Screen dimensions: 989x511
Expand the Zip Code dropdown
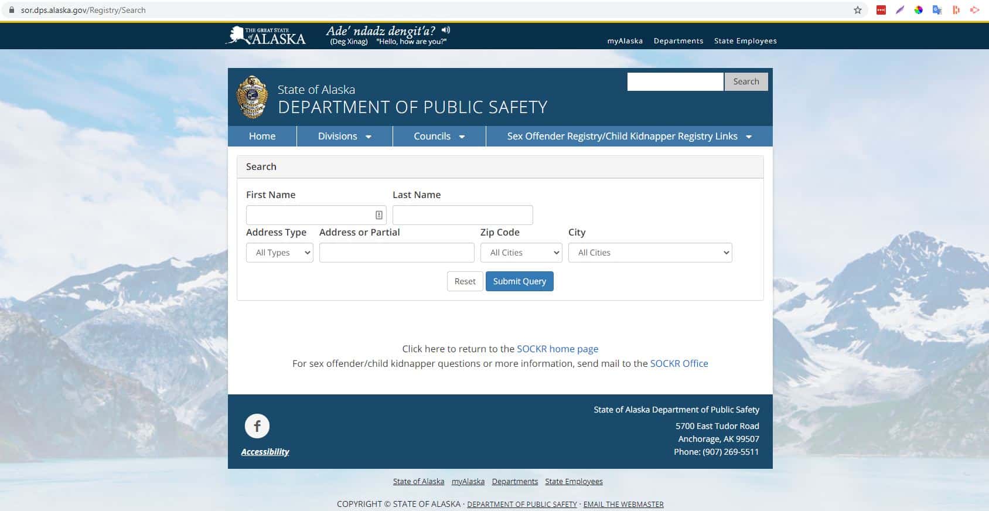pyautogui.click(x=521, y=253)
